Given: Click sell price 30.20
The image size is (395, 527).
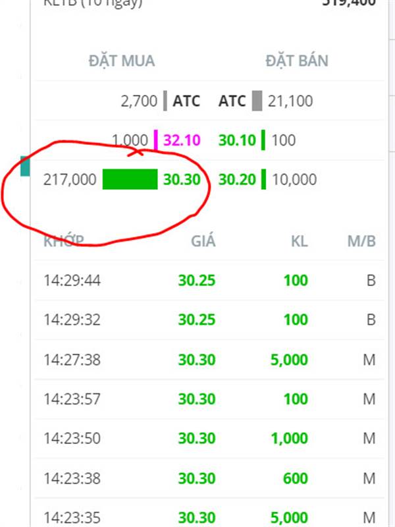Looking at the screenshot, I should click(x=237, y=179).
